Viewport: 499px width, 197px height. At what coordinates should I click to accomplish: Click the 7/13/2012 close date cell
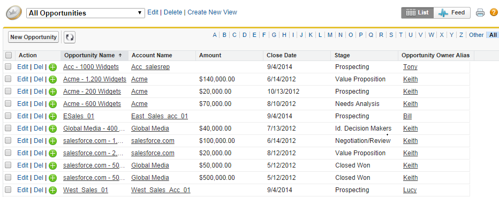point(281,128)
